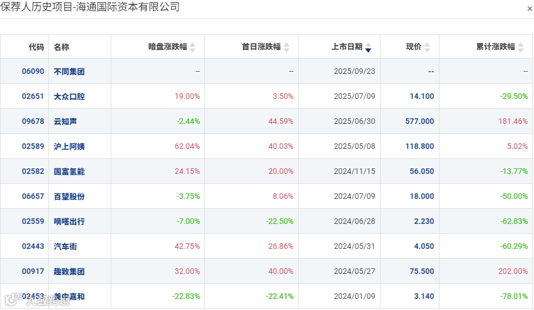Select stock code 06657
534x310 pixels.
pyautogui.click(x=33, y=196)
